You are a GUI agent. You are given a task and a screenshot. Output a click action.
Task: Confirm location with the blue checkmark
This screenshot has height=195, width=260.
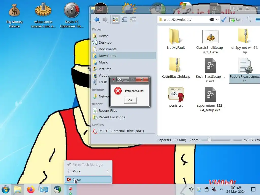click(223, 20)
